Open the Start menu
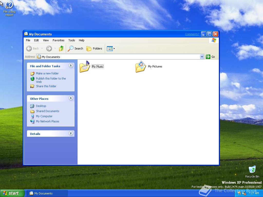Viewport: 263px width, 197px height. [x=12, y=193]
